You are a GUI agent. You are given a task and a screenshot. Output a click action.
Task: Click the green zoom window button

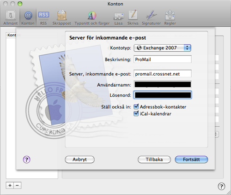pos(20,4)
